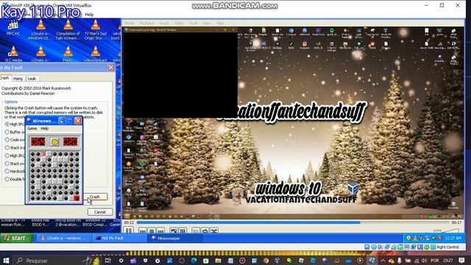Screen dimensions: 471x265
Task: Seek on the VLC playback progress bar
Action: [293, 222]
